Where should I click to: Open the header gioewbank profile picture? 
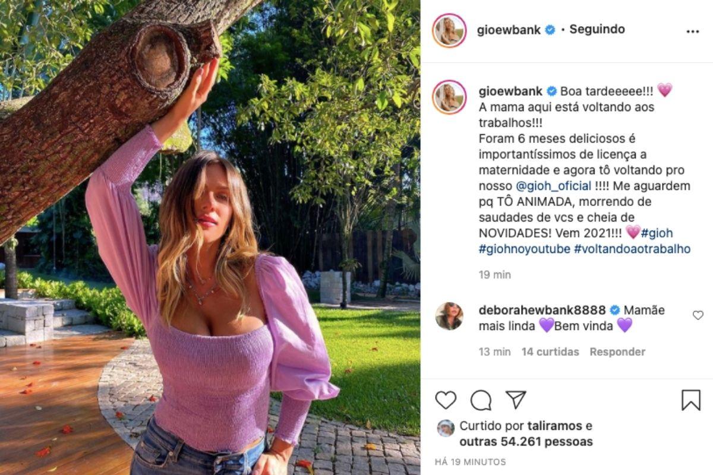tap(449, 30)
